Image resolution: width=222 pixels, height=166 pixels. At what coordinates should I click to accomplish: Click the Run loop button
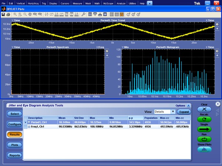204,139
